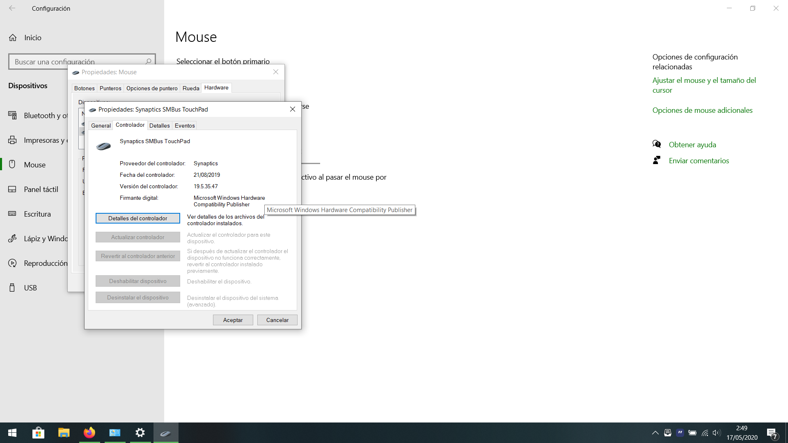788x443 pixels.
Task: Click the battery tray icon
Action: tap(692, 433)
